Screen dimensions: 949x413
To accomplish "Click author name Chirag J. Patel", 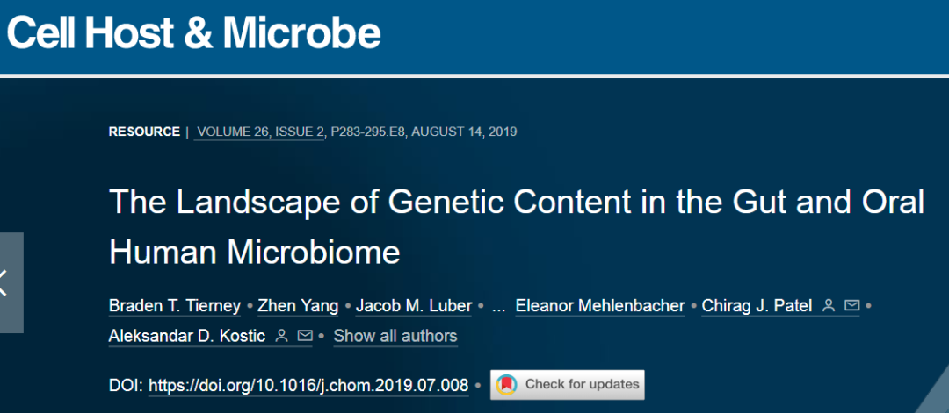I will pos(757,306).
